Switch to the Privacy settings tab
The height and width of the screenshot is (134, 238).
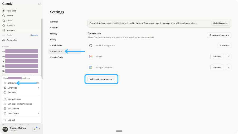tap(54, 34)
